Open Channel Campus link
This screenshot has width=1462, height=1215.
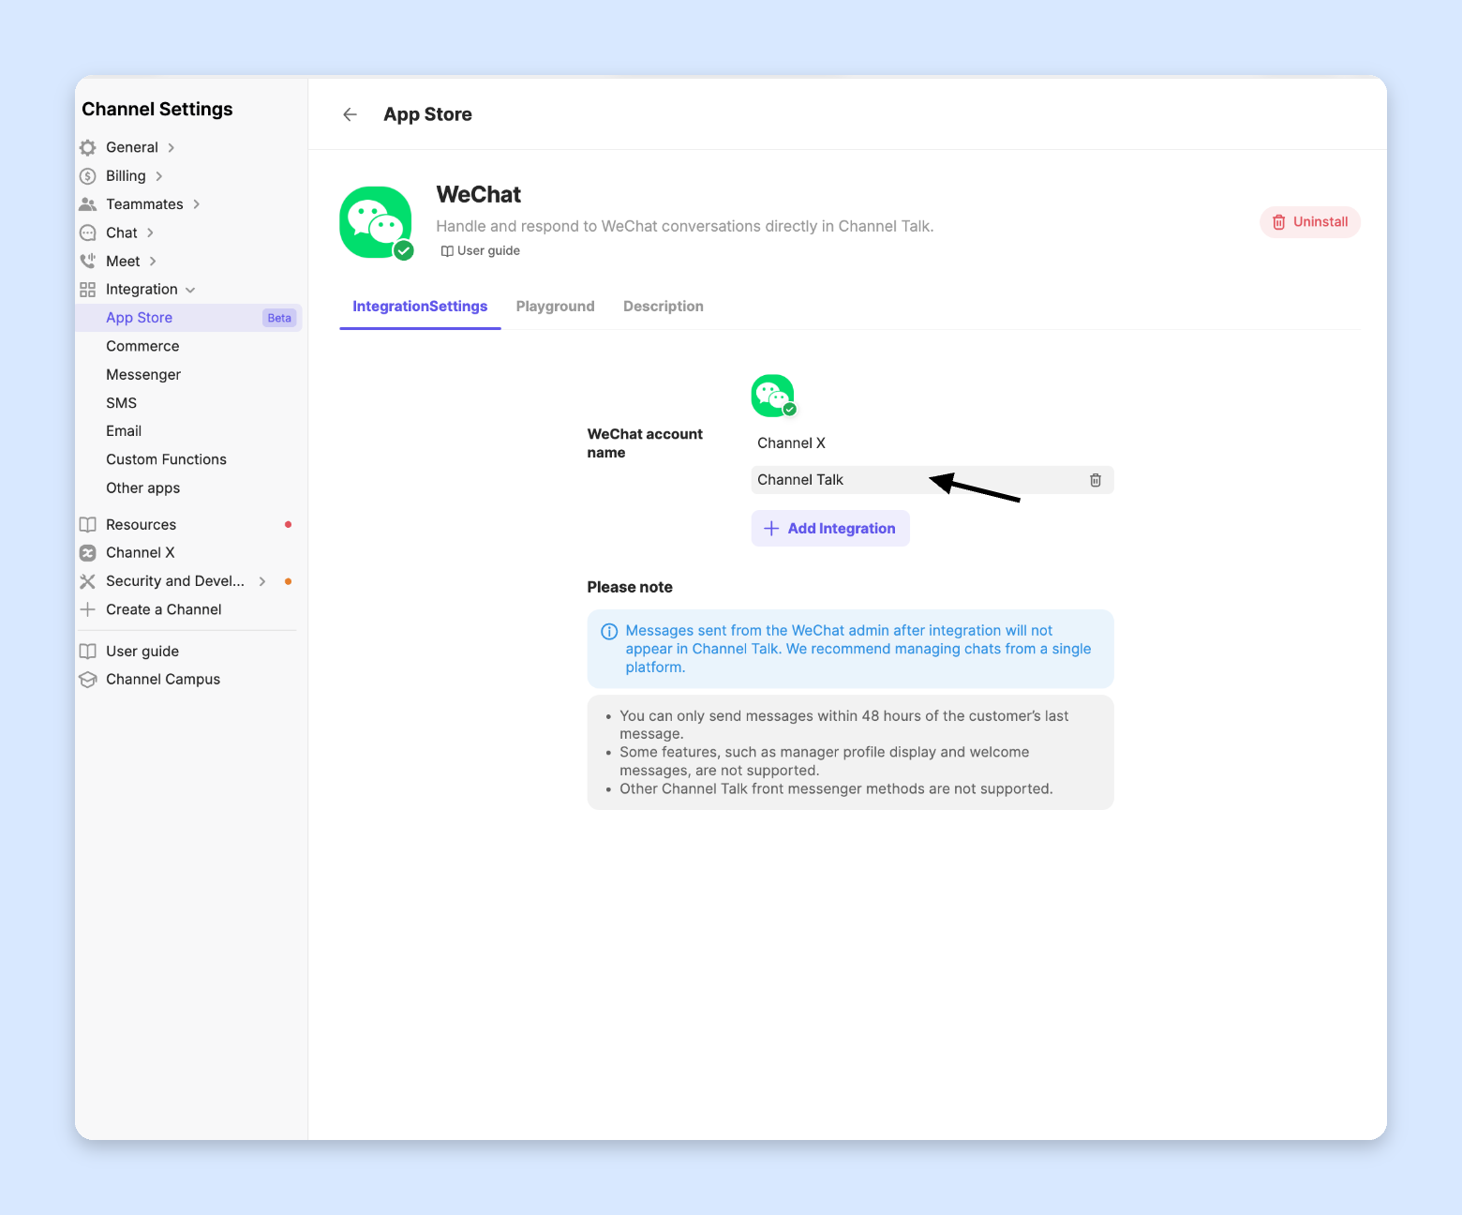tap(163, 680)
